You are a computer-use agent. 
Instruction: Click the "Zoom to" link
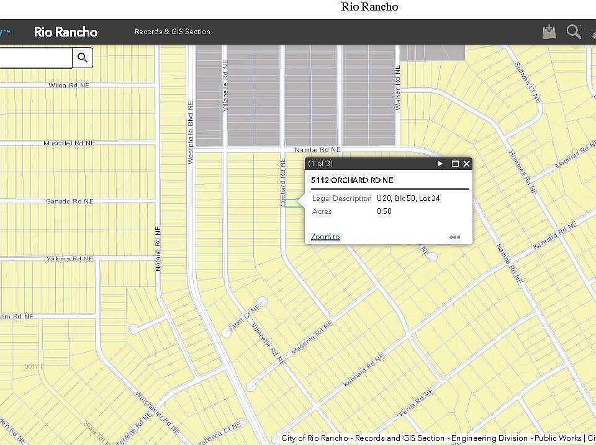coord(325,237)
